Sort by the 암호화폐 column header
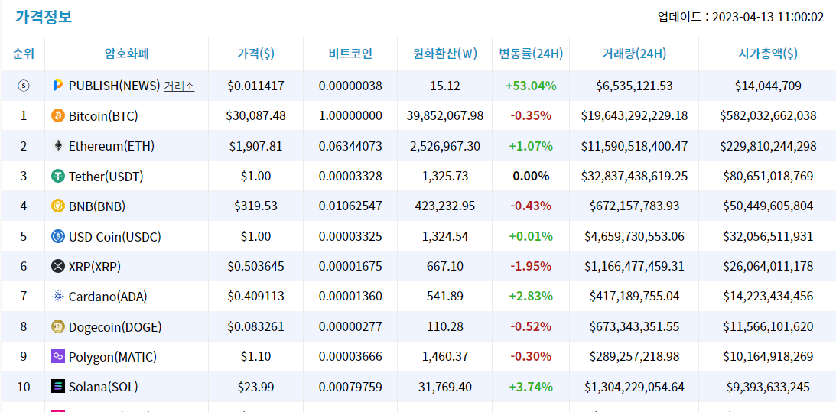 point(126,54)
